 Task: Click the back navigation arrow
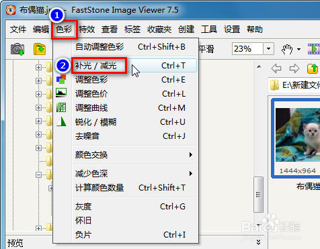(x=276, y=68)
